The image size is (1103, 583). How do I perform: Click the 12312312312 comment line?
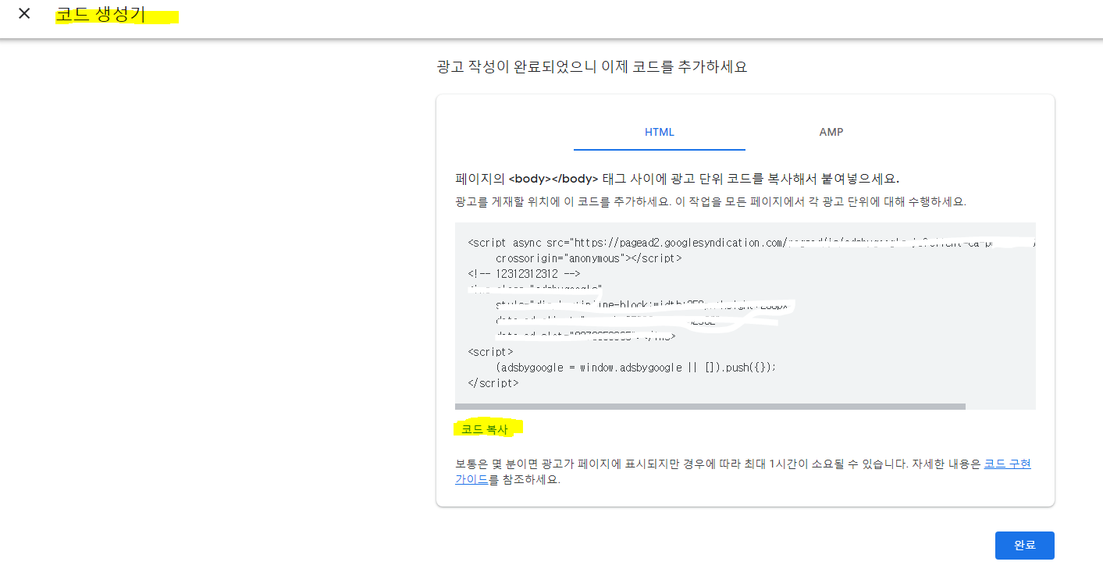point(524,274)
